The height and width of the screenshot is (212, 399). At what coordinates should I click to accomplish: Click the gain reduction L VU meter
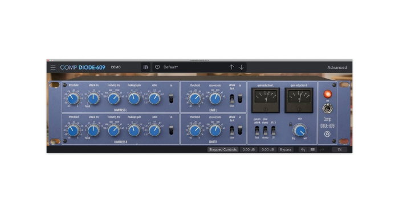pyautogui.click(x=266, y=100)
